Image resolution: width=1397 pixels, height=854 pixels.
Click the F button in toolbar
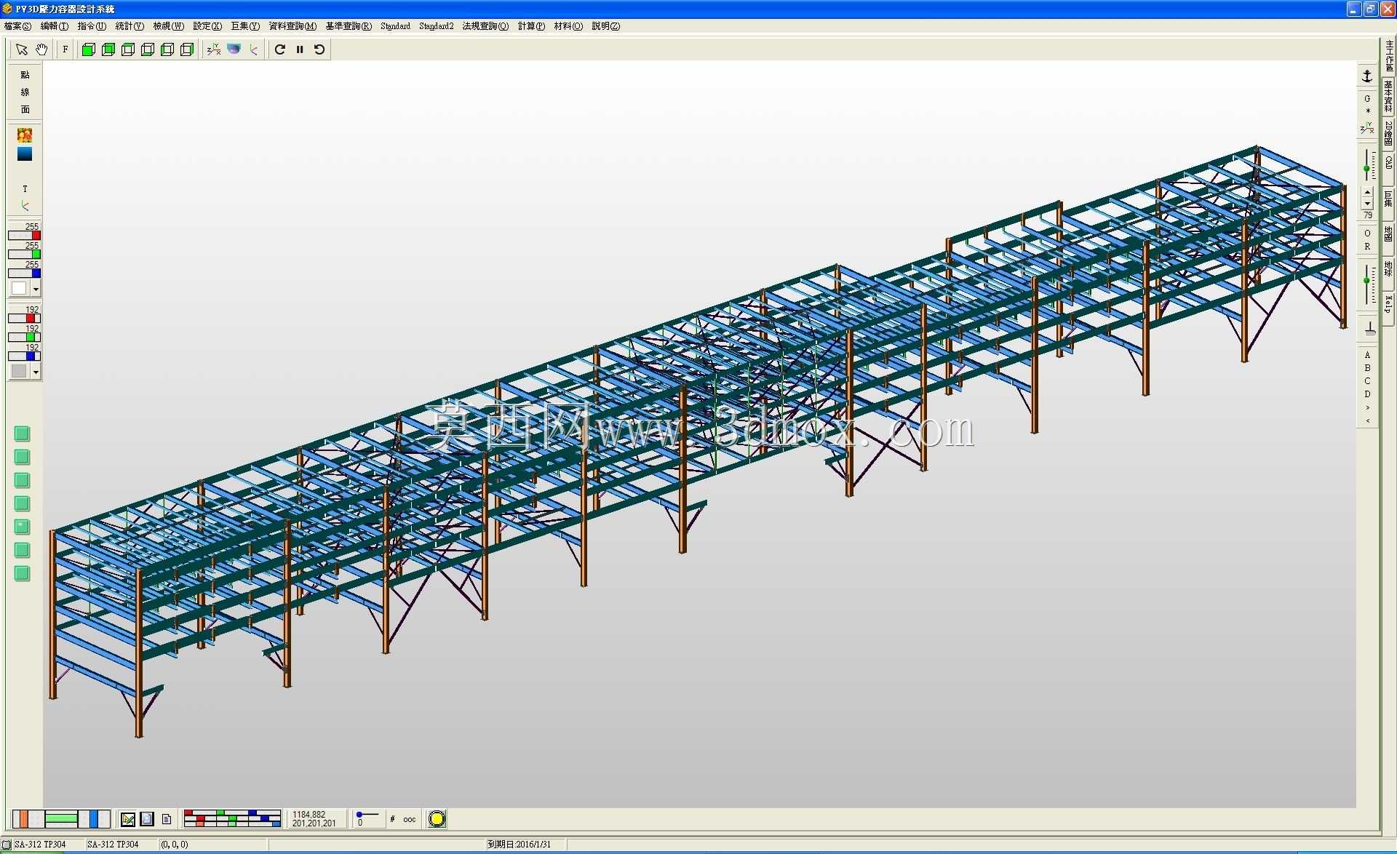(65, 49)
